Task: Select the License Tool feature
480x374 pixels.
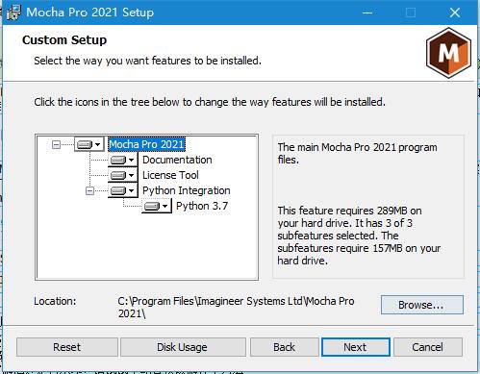Action: tap(170, 175)
